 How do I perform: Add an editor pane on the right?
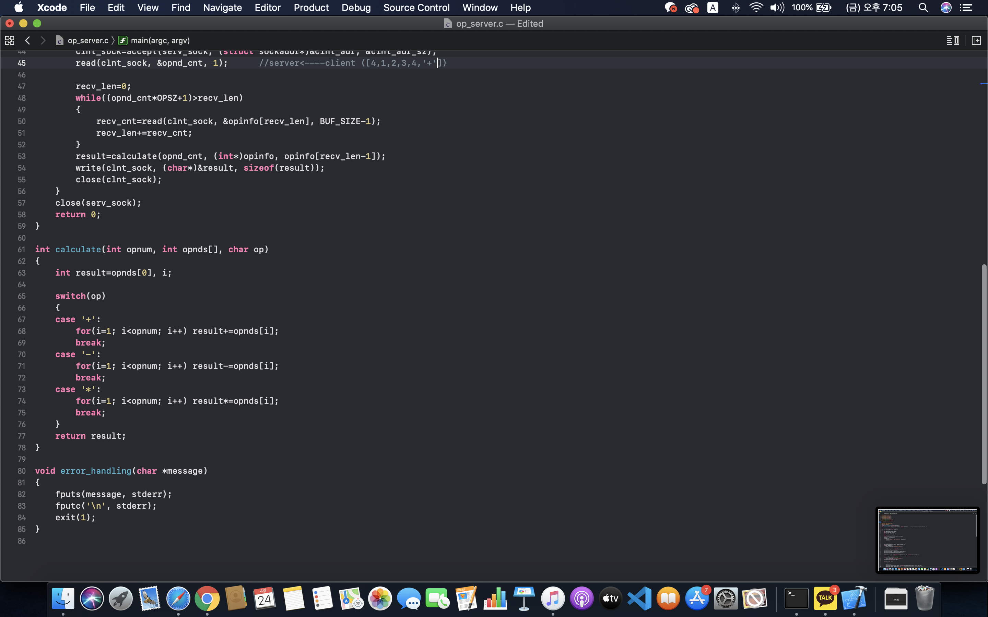point(976,40)
